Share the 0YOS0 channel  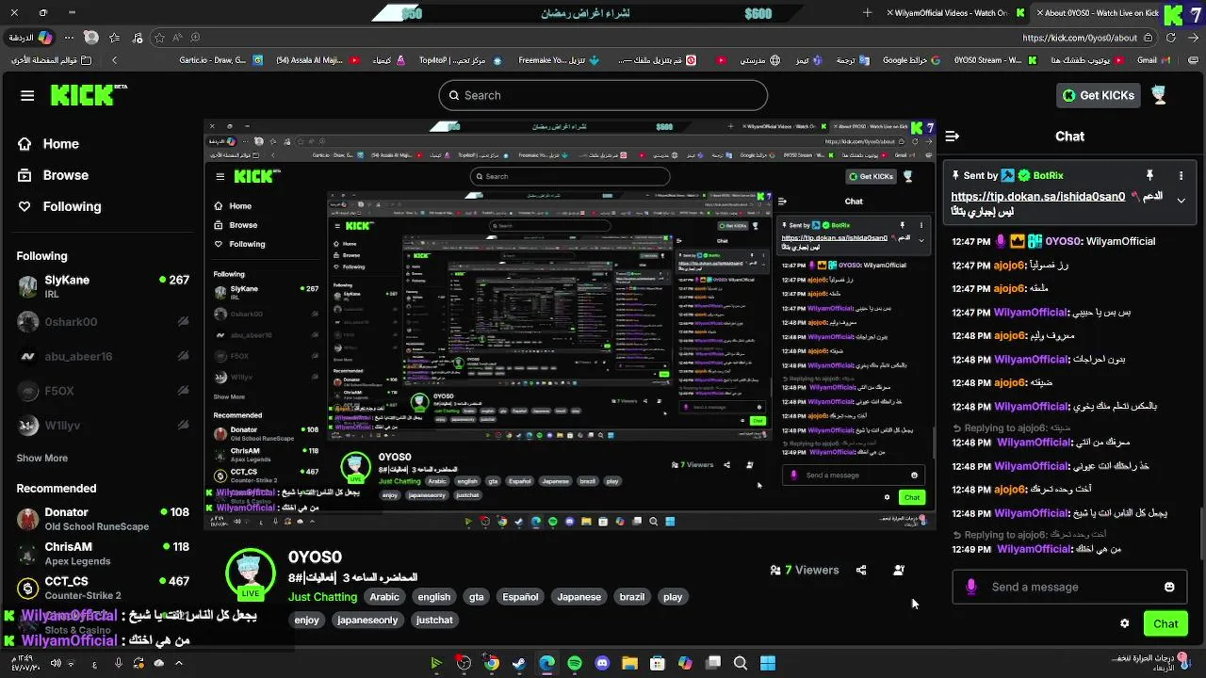(x=861, y=570)
